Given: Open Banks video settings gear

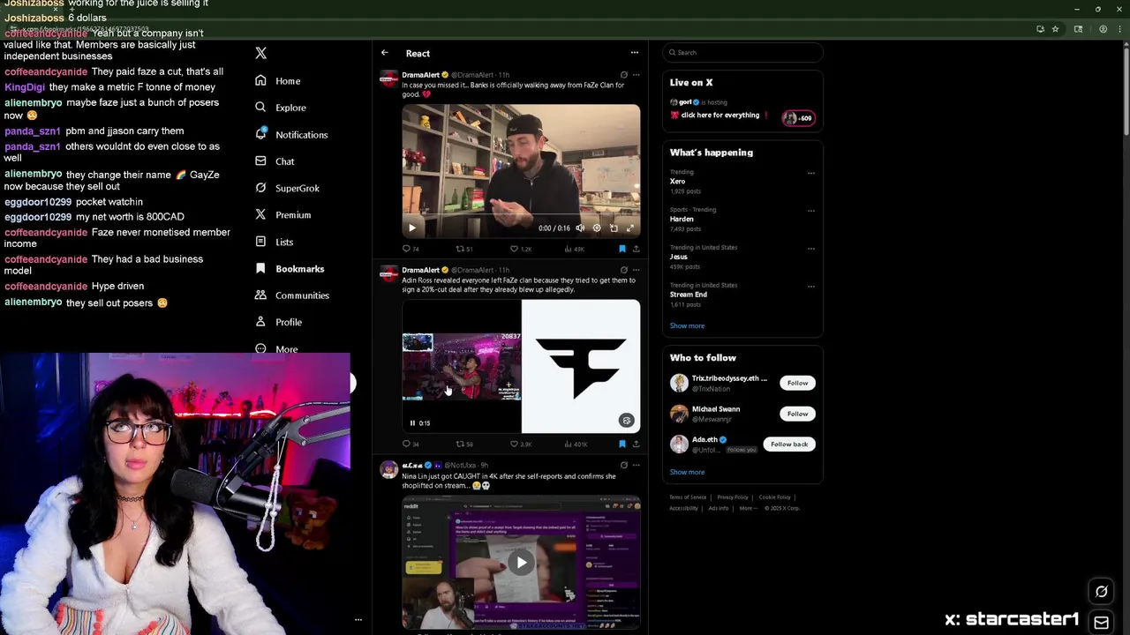Looking at the screenshot, I should coord(597,228).
